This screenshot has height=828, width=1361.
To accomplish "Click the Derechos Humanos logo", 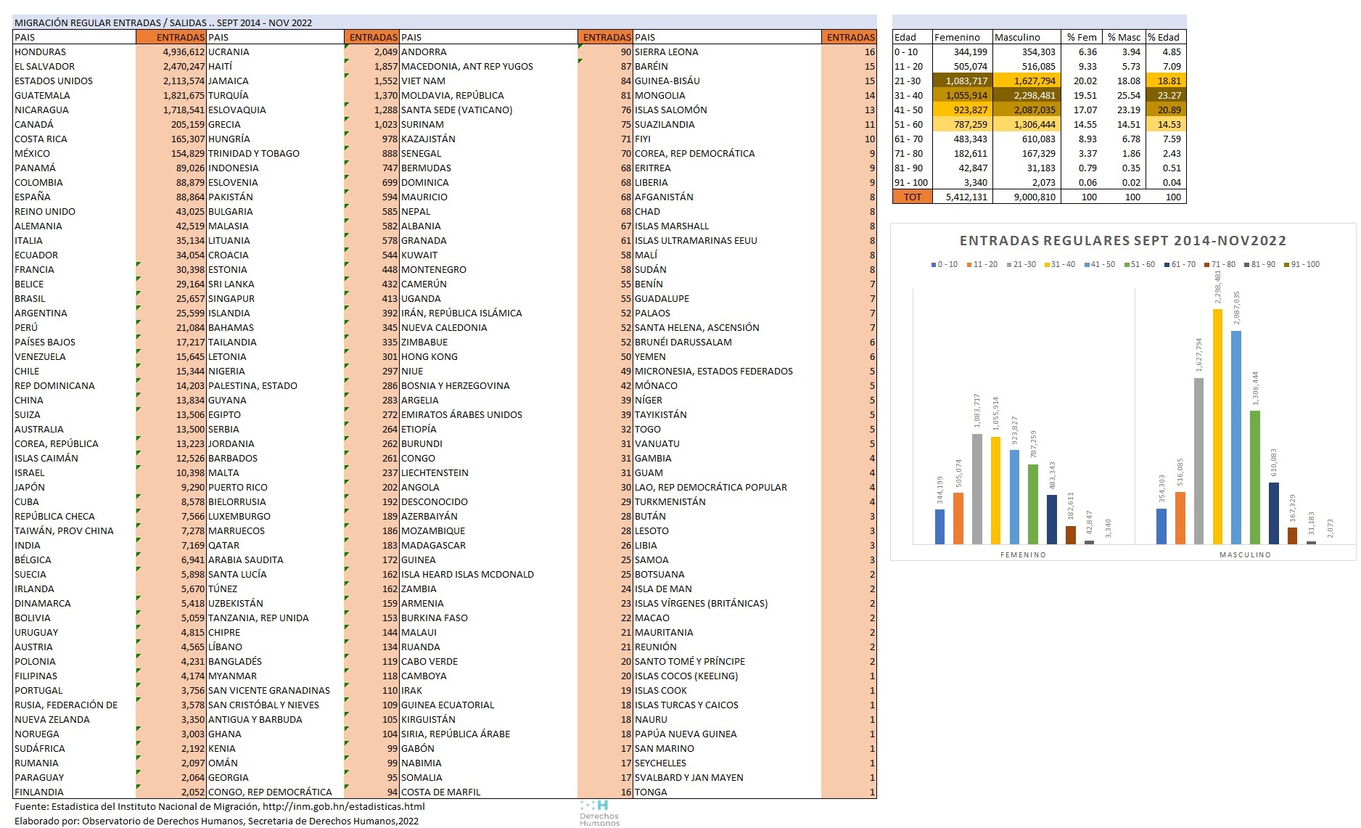I will tap(599, 813).
